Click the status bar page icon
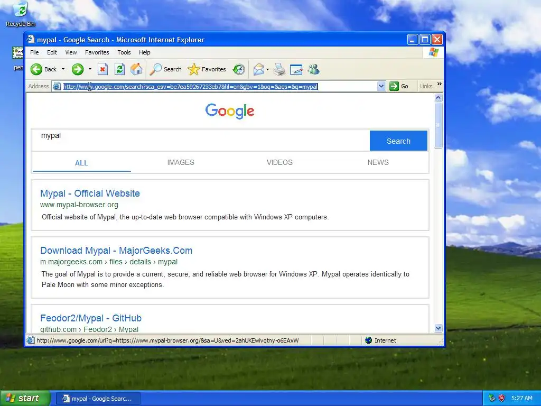 tap(31, 340)
